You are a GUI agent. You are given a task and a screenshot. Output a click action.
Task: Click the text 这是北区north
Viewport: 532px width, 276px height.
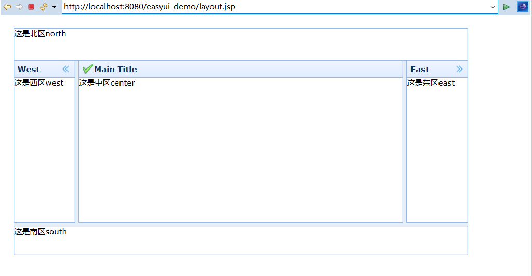point(40,34)
